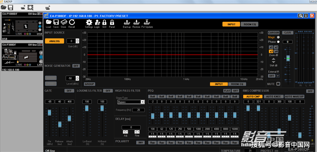Click the Panel lock icon
Image resolution: width=317 pixels, height=152 pixels.
[x=112, y=22]
